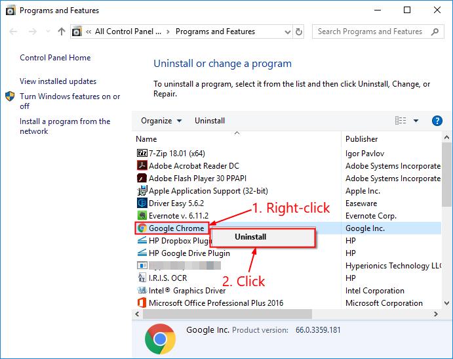Click All Control Panel breadcrumb

click(128, 32)
